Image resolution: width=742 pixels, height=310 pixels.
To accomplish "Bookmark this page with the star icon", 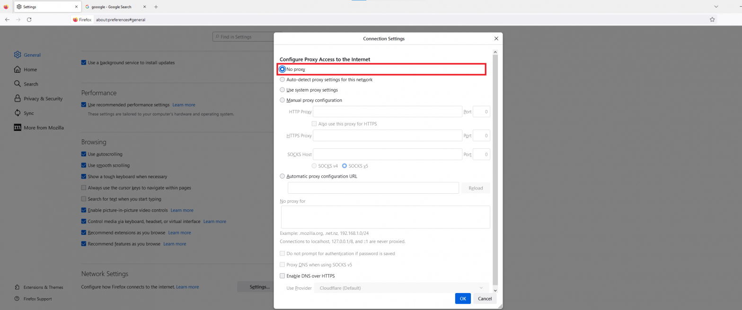I will click(712, 20).
